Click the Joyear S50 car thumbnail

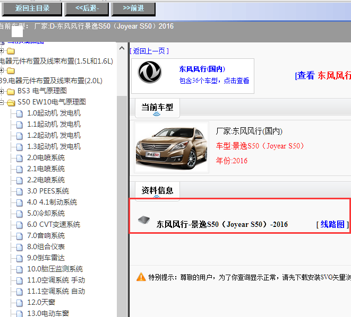click(x=172, y=147)
